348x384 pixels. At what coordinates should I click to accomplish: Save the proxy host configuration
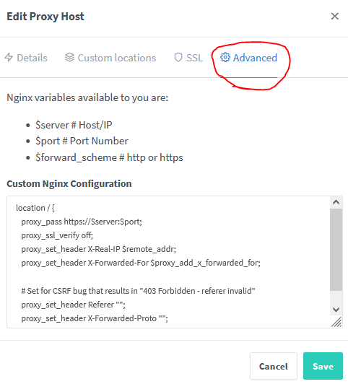tap(323, 366)
